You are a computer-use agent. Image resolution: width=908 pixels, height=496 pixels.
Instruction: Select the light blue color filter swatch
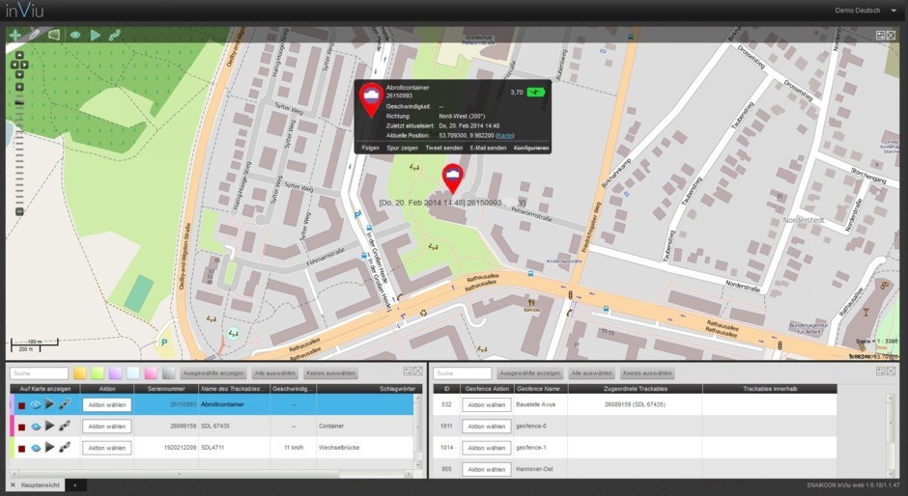click(x=133, y=373)
